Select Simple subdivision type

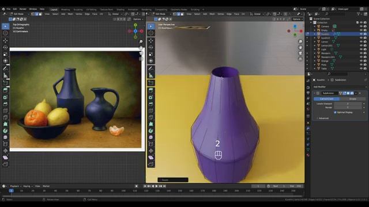(x=352, y=99)
